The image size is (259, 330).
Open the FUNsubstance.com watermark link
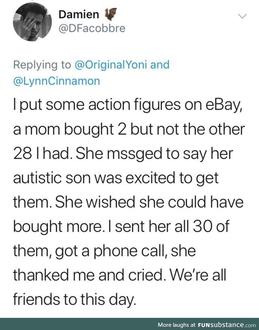[227, 325]
